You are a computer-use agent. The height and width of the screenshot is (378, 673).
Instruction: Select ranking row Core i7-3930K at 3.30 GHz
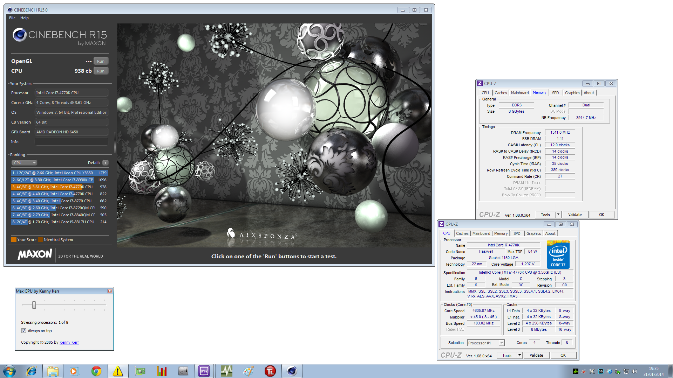60,180
